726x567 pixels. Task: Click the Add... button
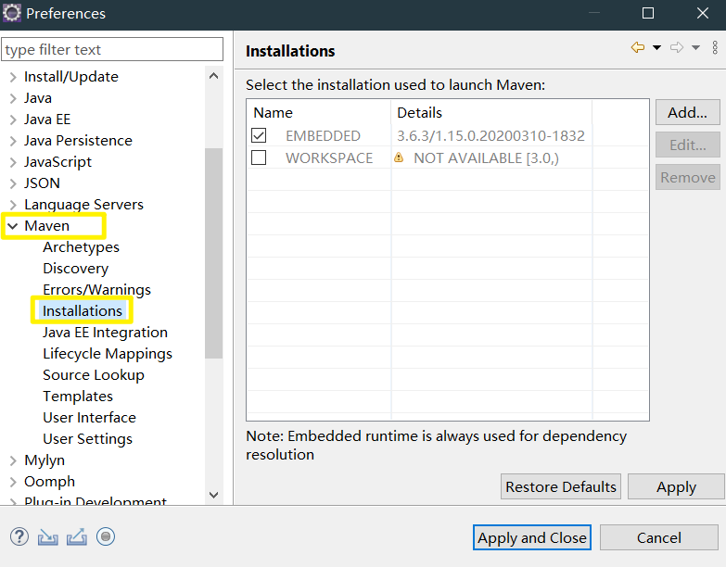click(687, 113)
